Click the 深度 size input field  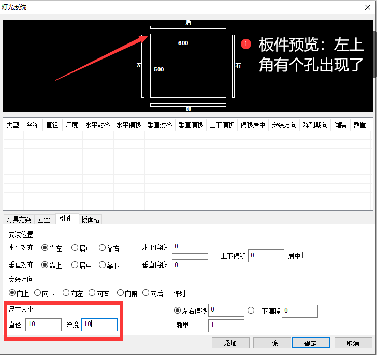pos(99,324)
